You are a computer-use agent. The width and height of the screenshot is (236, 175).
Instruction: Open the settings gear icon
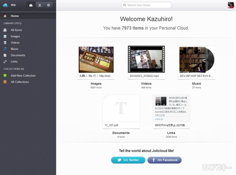pyautogui.click(x=48, y=5)
